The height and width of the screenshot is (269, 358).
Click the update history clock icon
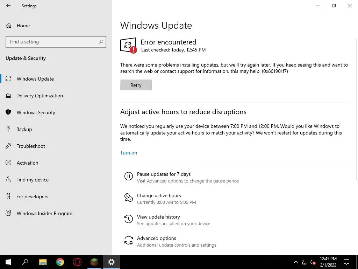click(x=129, y=219)
